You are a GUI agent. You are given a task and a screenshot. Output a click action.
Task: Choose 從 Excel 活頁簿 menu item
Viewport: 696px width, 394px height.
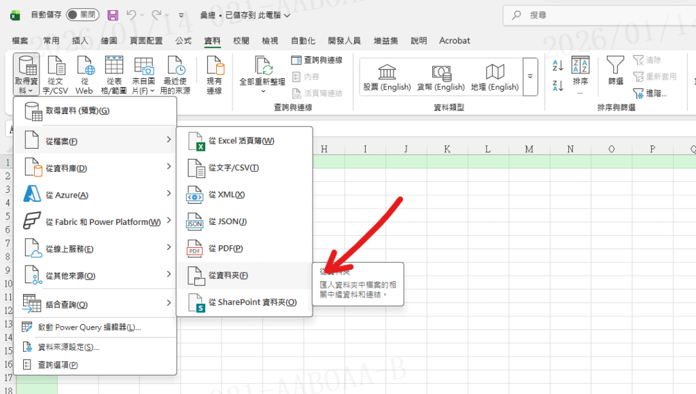243,141
